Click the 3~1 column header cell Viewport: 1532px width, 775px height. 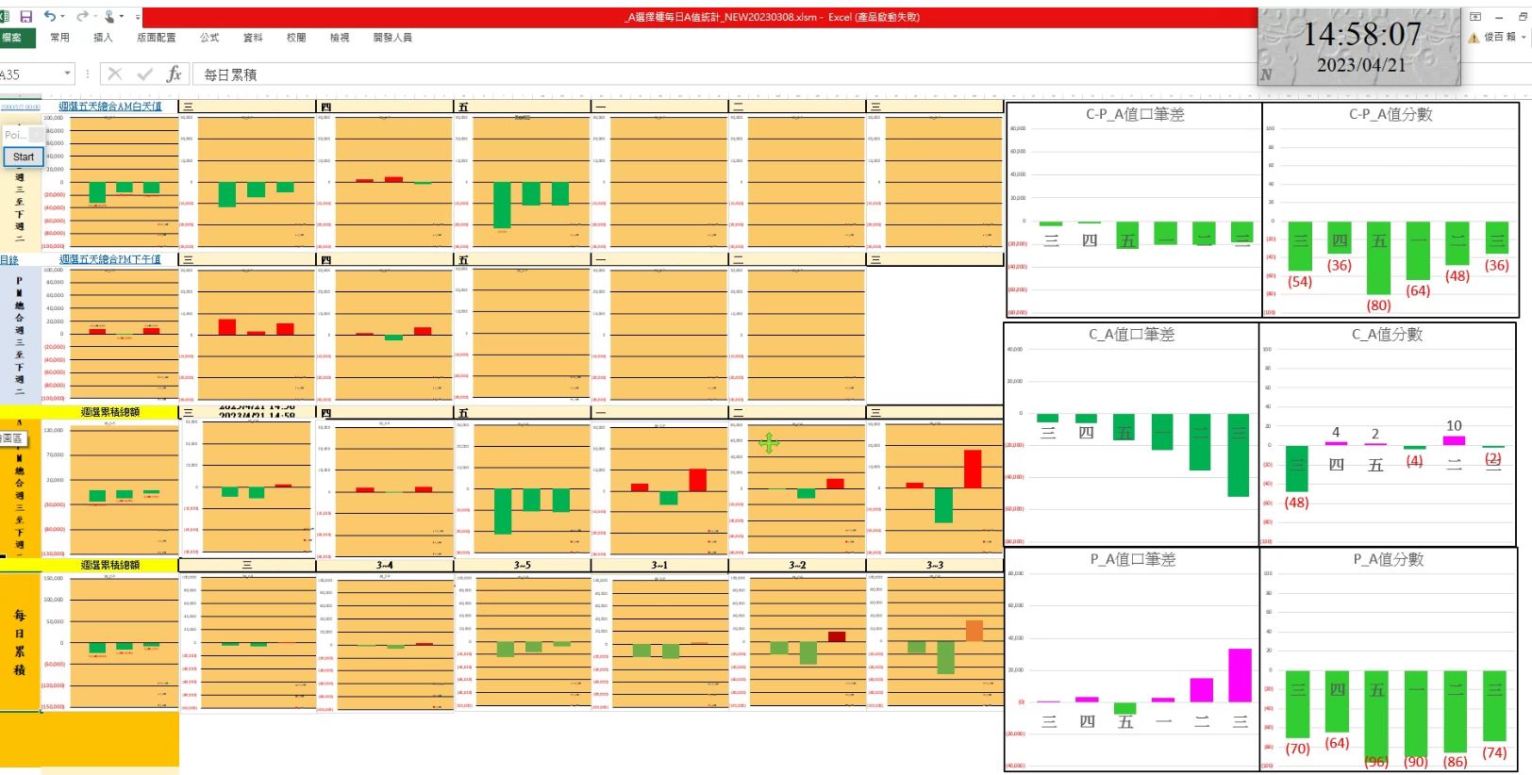(659, 566)
